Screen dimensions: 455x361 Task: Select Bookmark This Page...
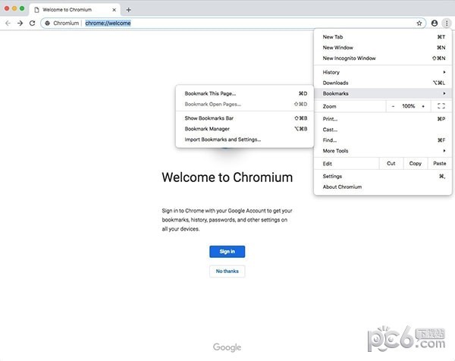point(245,93)
